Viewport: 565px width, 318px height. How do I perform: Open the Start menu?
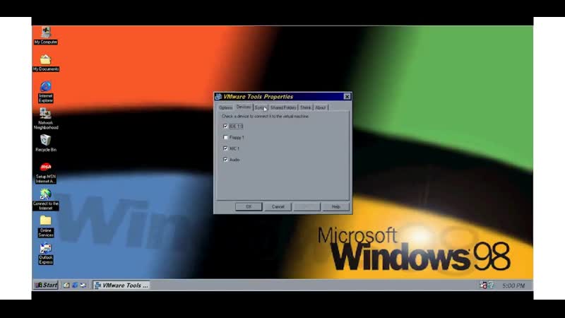coord(46,285)
